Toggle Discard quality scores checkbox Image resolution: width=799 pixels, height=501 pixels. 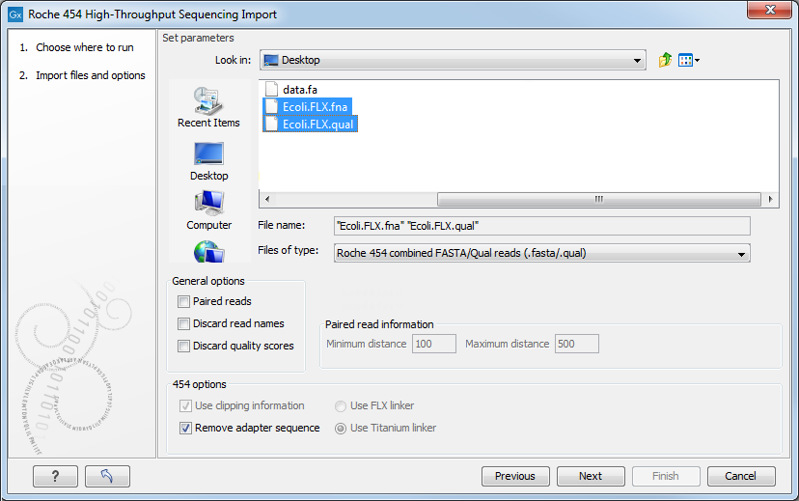pyautogui.click(x=184, y=346)
